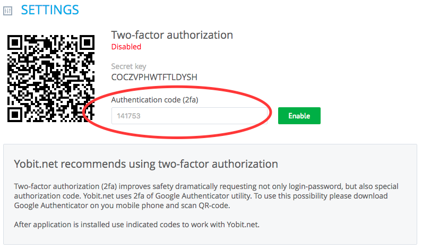422x249 pixels.
Task: Focus the Authentication code input field
Action: pyautogui.click(x=189, y=116)
